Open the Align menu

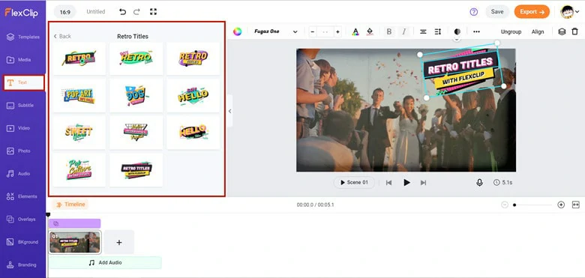click(538, 31)
